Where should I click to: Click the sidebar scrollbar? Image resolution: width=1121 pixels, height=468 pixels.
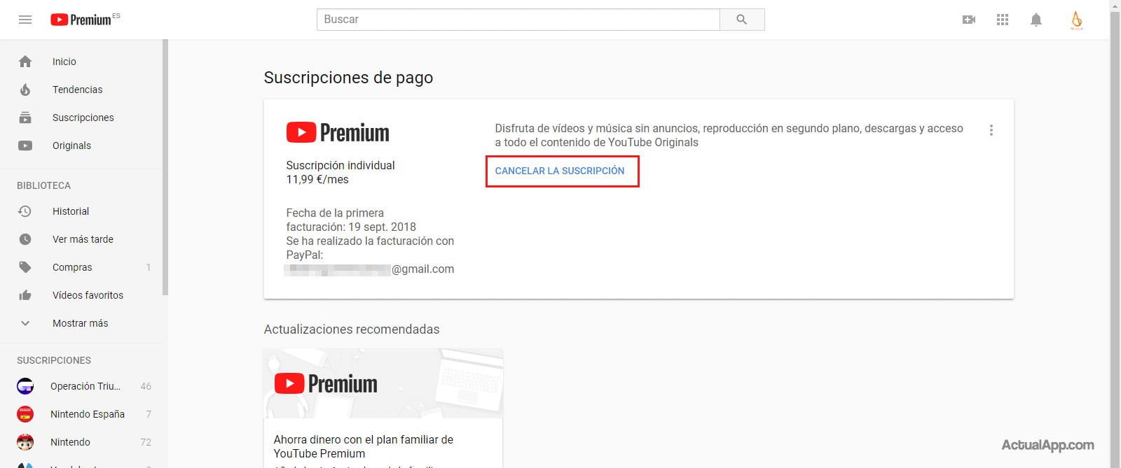click(165, 168)
